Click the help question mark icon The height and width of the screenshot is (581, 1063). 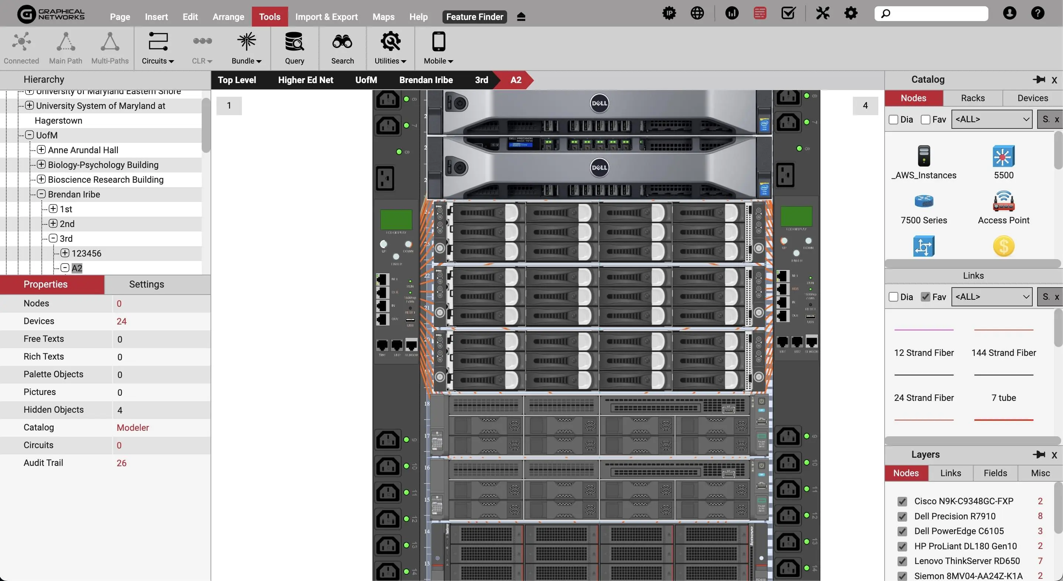tap(1038, 13)
